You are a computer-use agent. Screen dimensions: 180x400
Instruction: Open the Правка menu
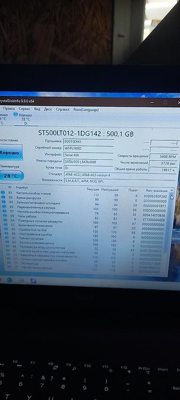click(x=9, y=109)
